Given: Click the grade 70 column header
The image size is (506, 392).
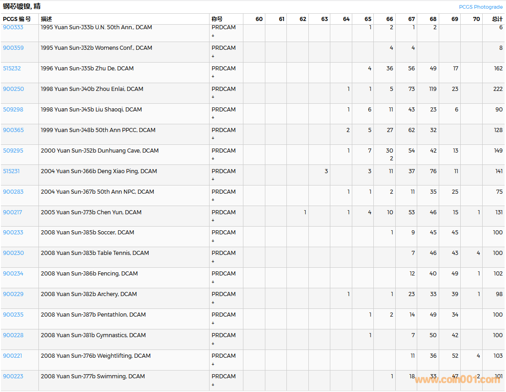Looking at the screenshot, I should pos(476,19).
